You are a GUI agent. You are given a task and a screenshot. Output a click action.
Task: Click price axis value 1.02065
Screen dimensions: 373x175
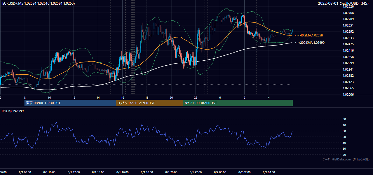pyautogui.click(x=348, y=88)
